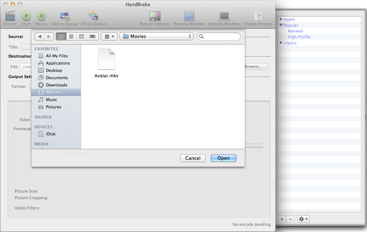Toggle the Presets drawer
Screen dimensions: 367x232
tap(258, 16)
